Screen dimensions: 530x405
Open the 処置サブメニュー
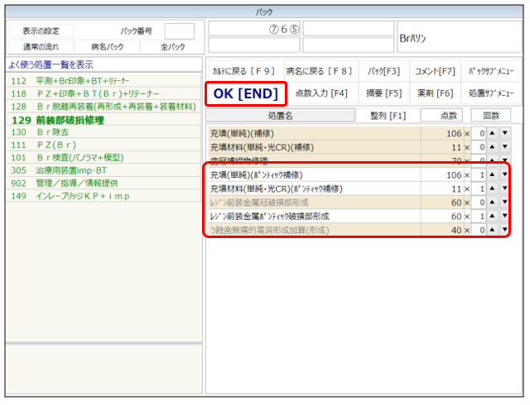point(490,93)
